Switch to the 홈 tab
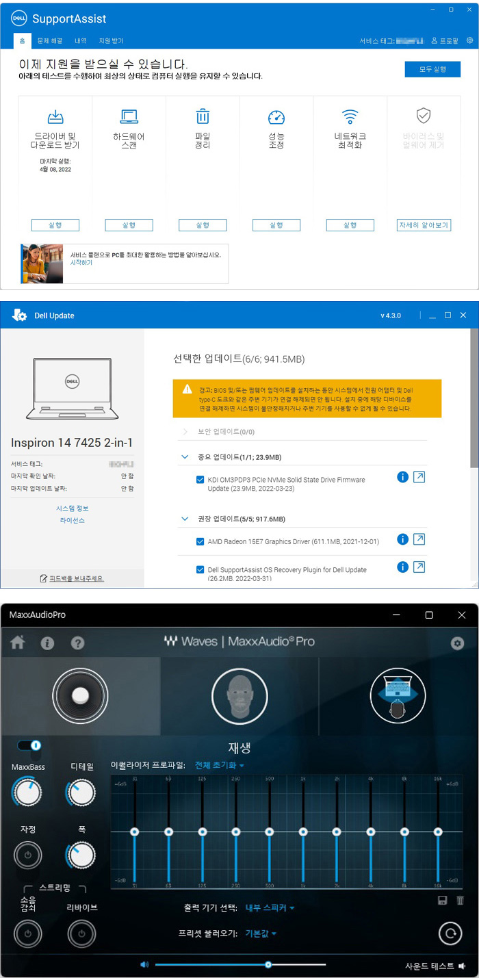 click(23, 40)
